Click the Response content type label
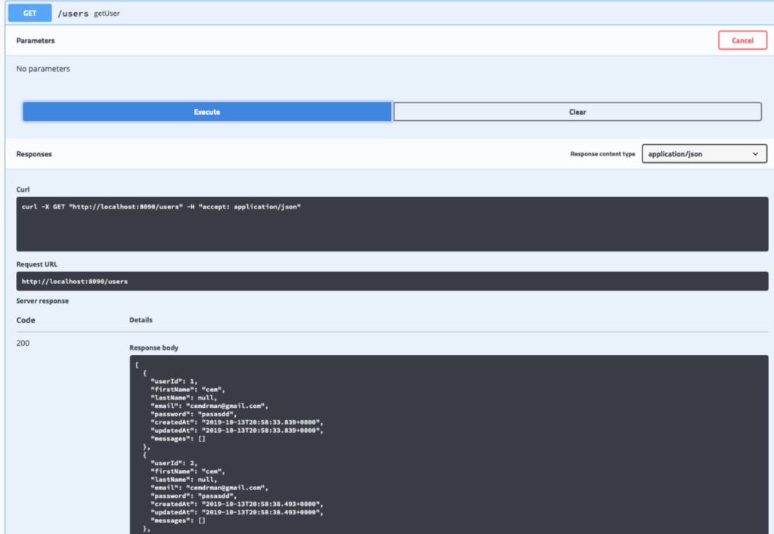Screen dimensions: 774x534 pos(602,154)
